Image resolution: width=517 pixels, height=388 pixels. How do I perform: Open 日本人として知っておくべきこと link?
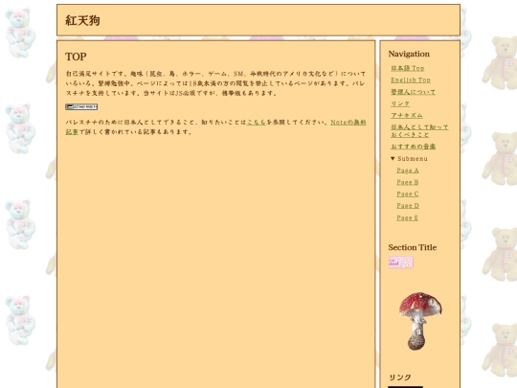(419, 130)
